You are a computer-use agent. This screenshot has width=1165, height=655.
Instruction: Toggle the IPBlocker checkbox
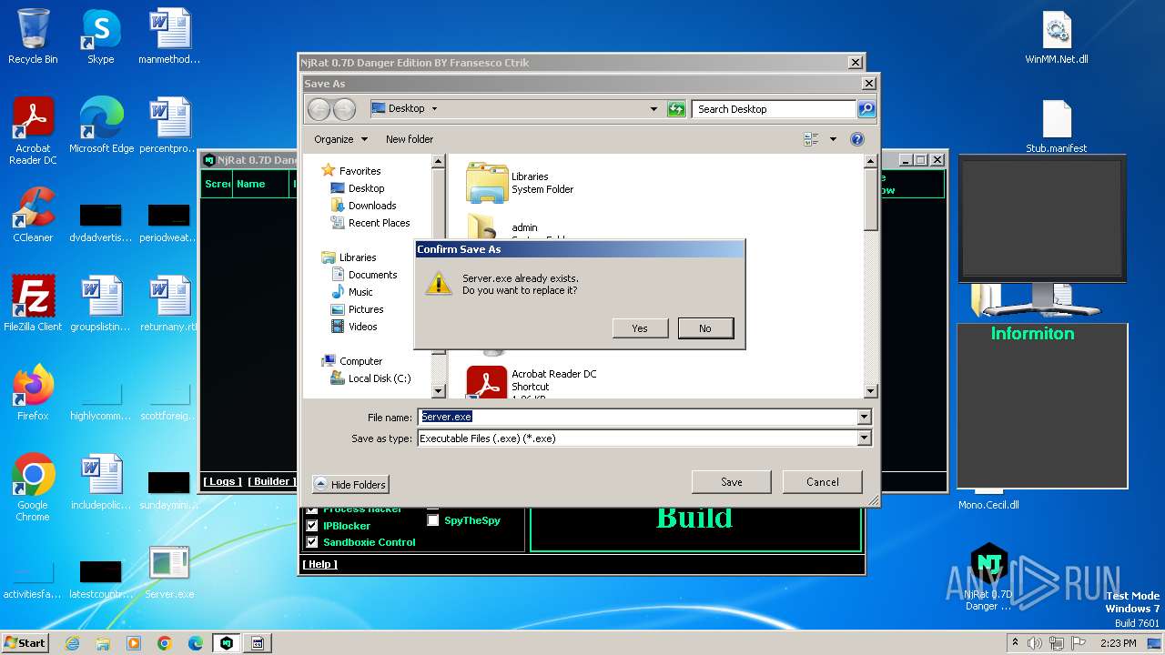pyautogui.click(x=312, y=526)
